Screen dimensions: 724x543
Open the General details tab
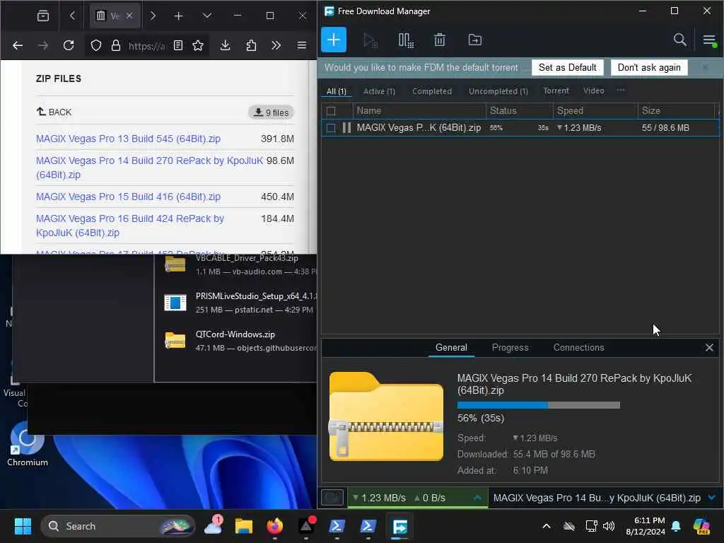(451, 348)
